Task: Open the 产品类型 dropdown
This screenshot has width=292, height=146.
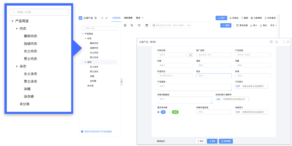Action: pos(252,55)
